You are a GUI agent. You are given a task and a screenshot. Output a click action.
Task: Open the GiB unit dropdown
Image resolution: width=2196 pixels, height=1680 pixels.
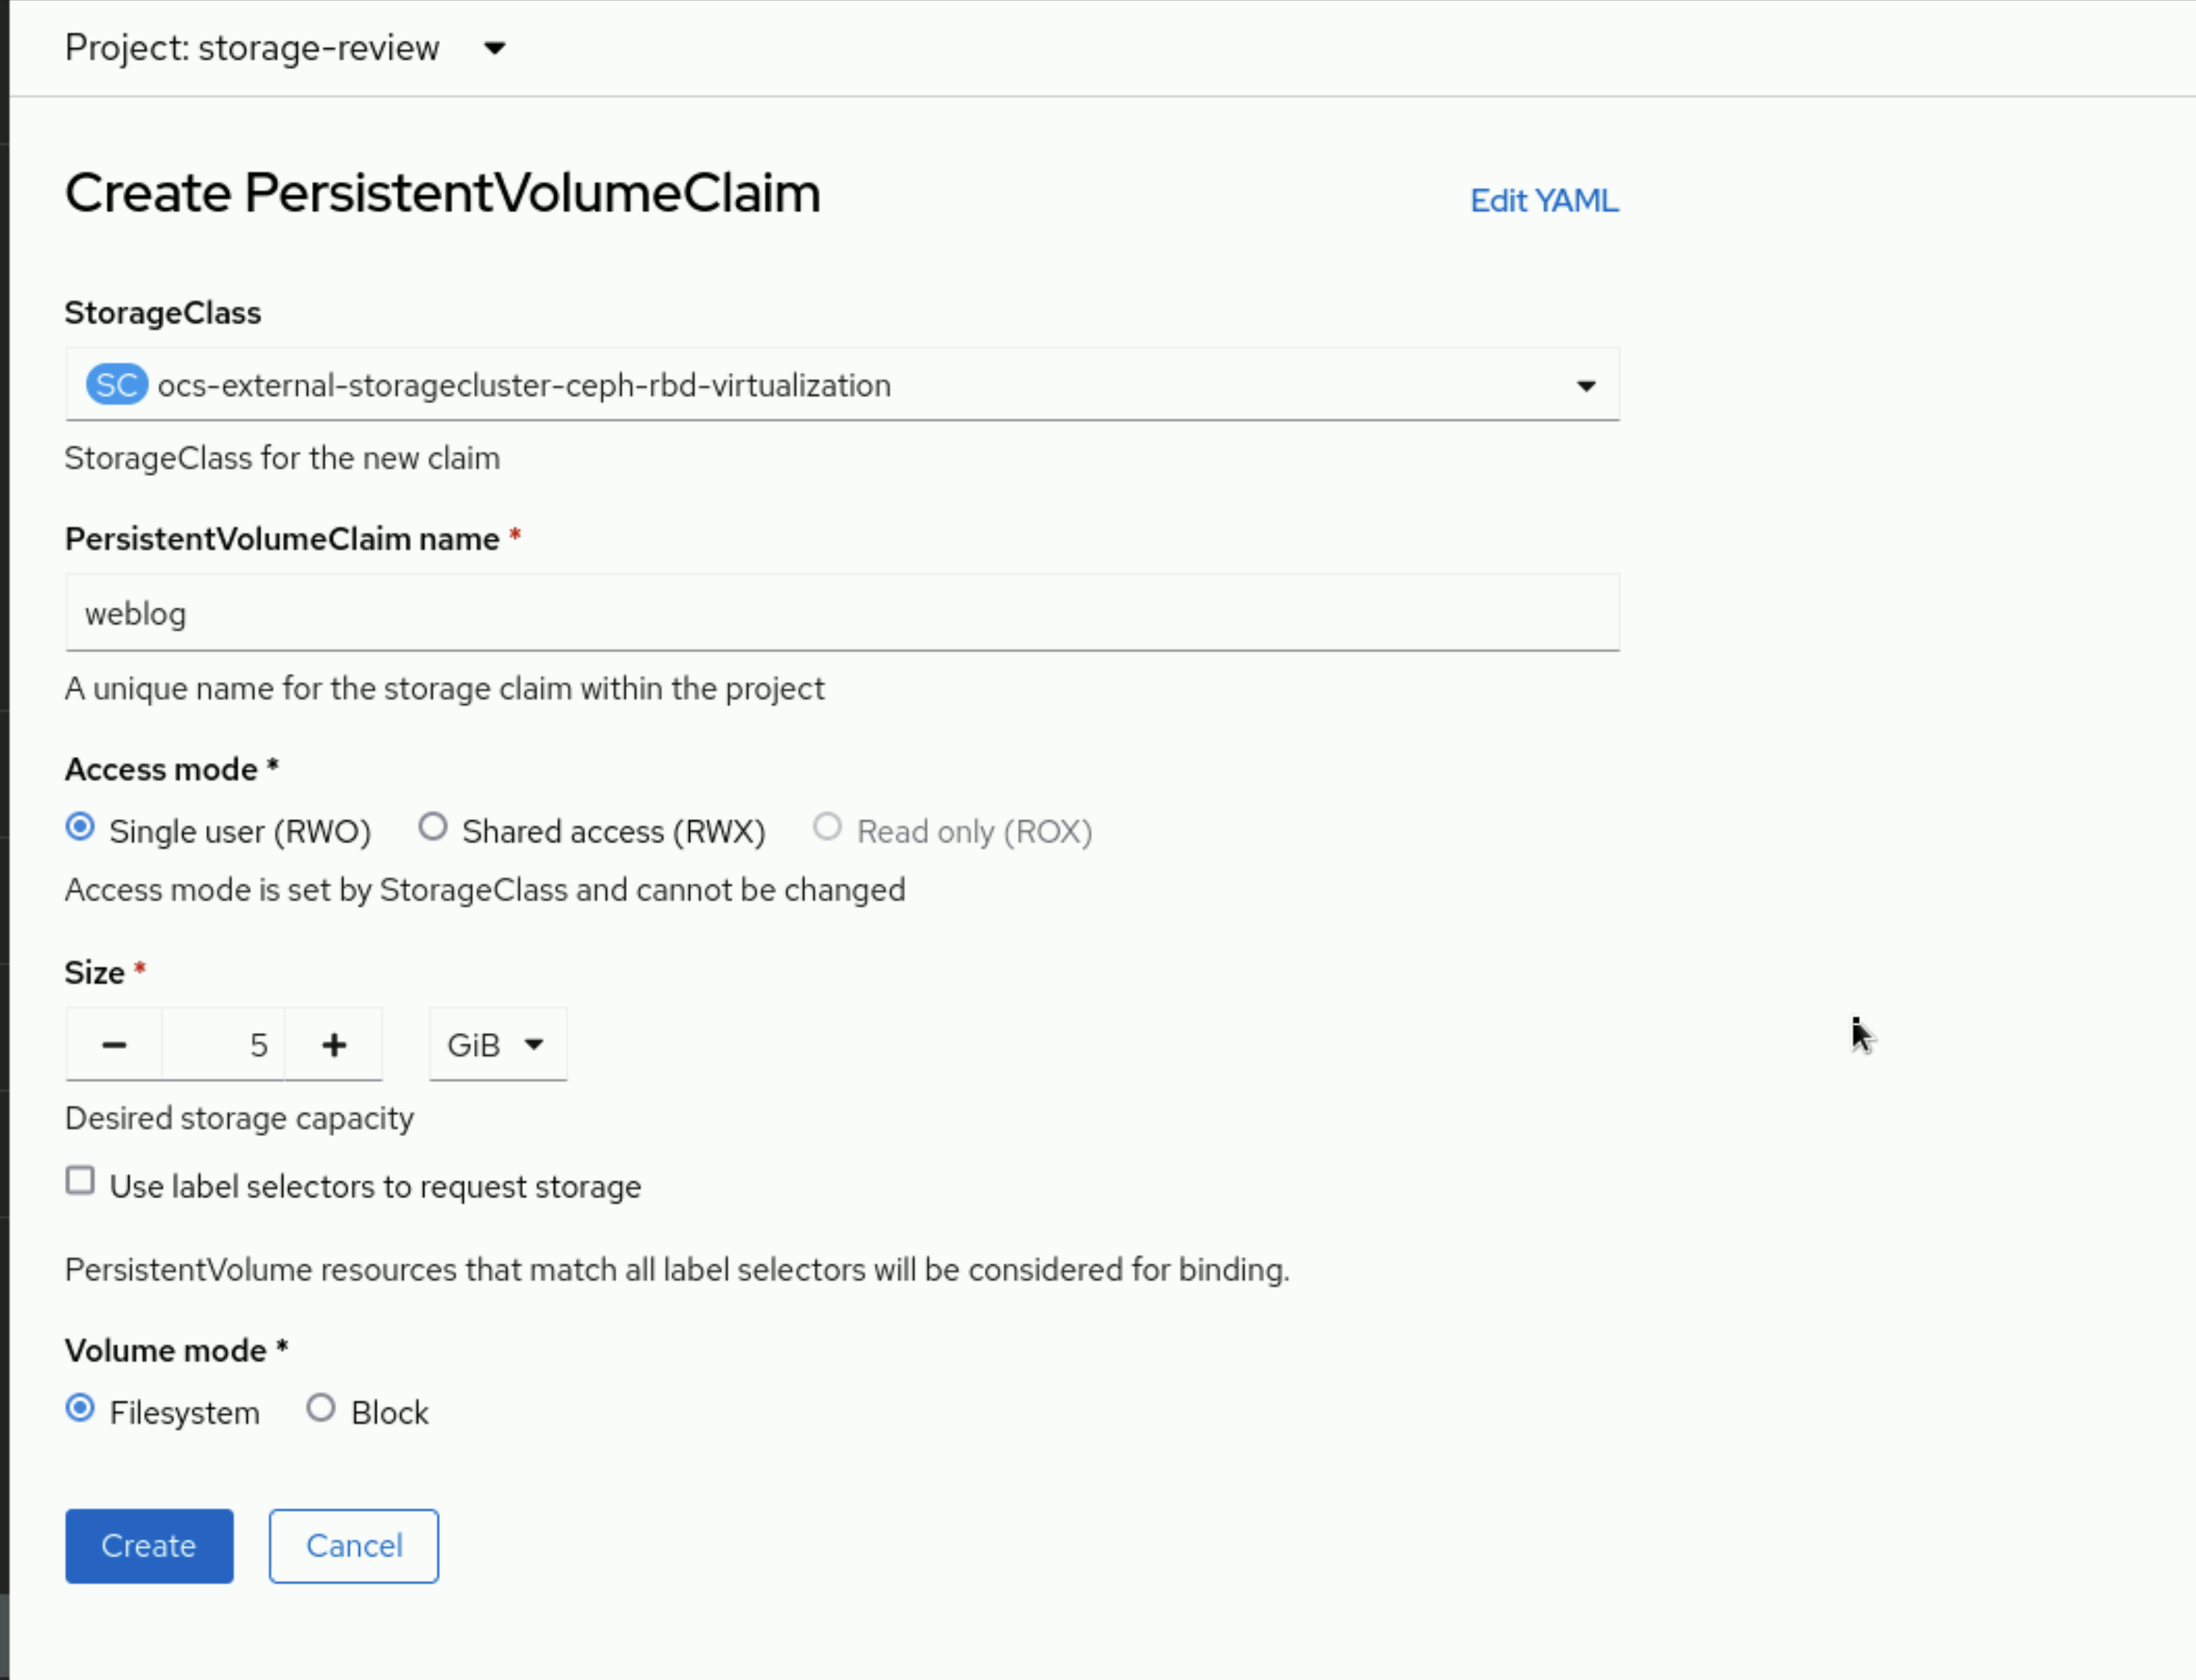pyautogui.click(x=497, y=1045)
